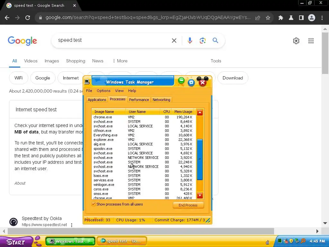329x247 pixels.
Task: Search by image with Google Lens icon
Action: tap(203, 41)
